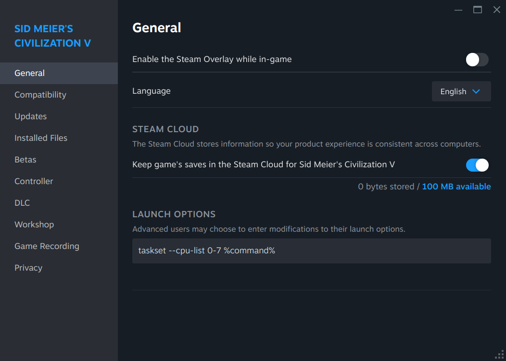Open the Betas section

(x=25, y=159)
